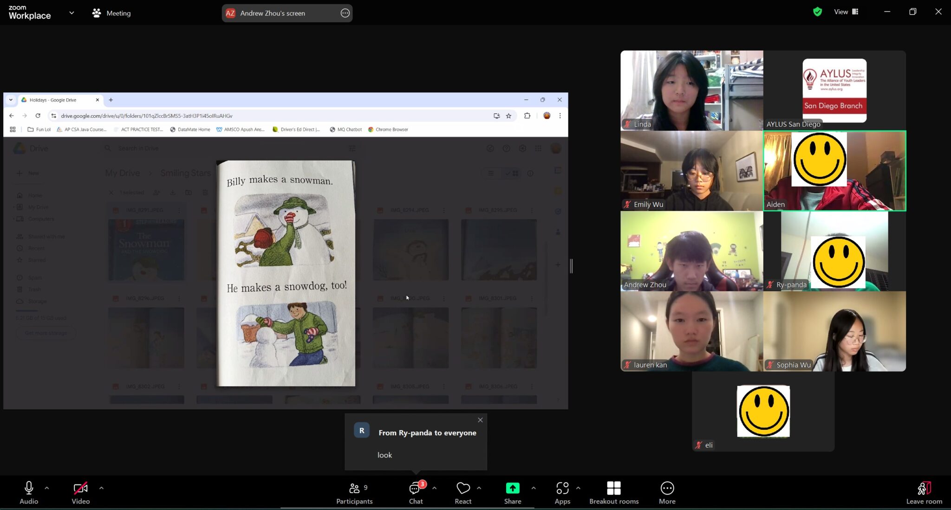Open options for Andrew Zhou's screen share
Viewport: 951px width, 510px height.
click(x=345, y=13)
